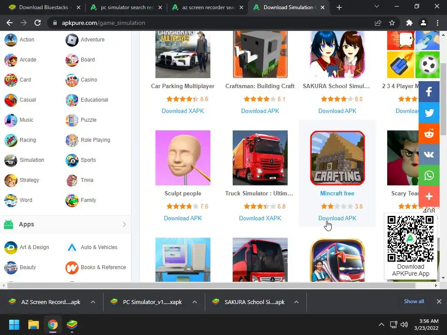Close the downloads bar
Screen dimensions: 447x335
(x=439, y=301)
